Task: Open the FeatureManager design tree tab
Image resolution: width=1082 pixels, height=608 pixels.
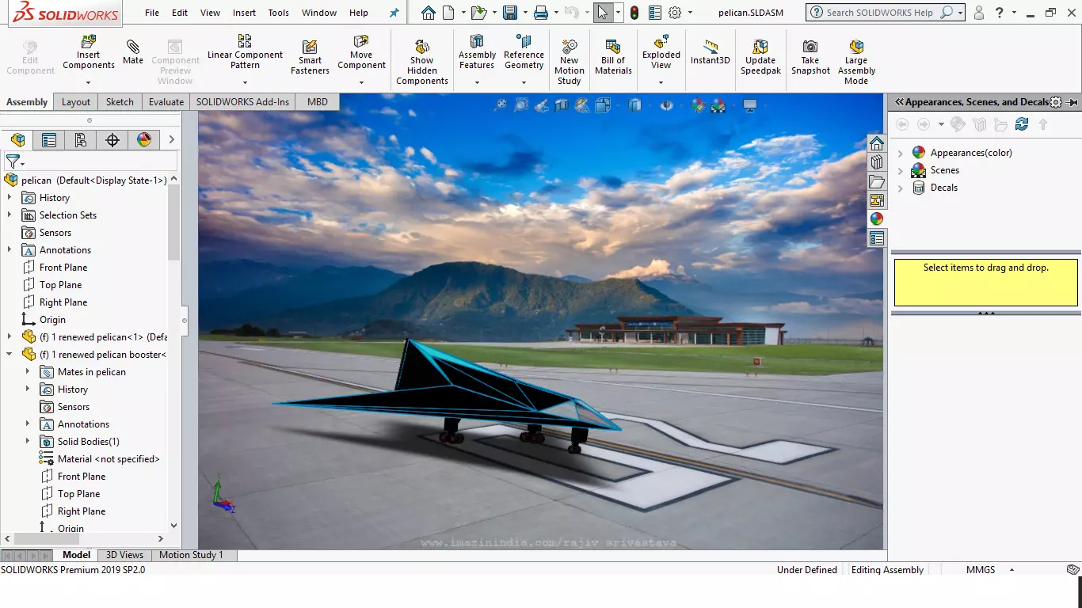Action: [17, 140]
